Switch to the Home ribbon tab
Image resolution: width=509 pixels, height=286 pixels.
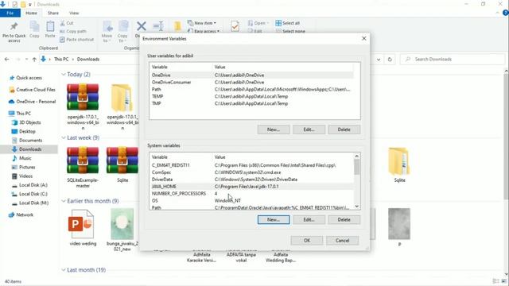click(31, 13)
